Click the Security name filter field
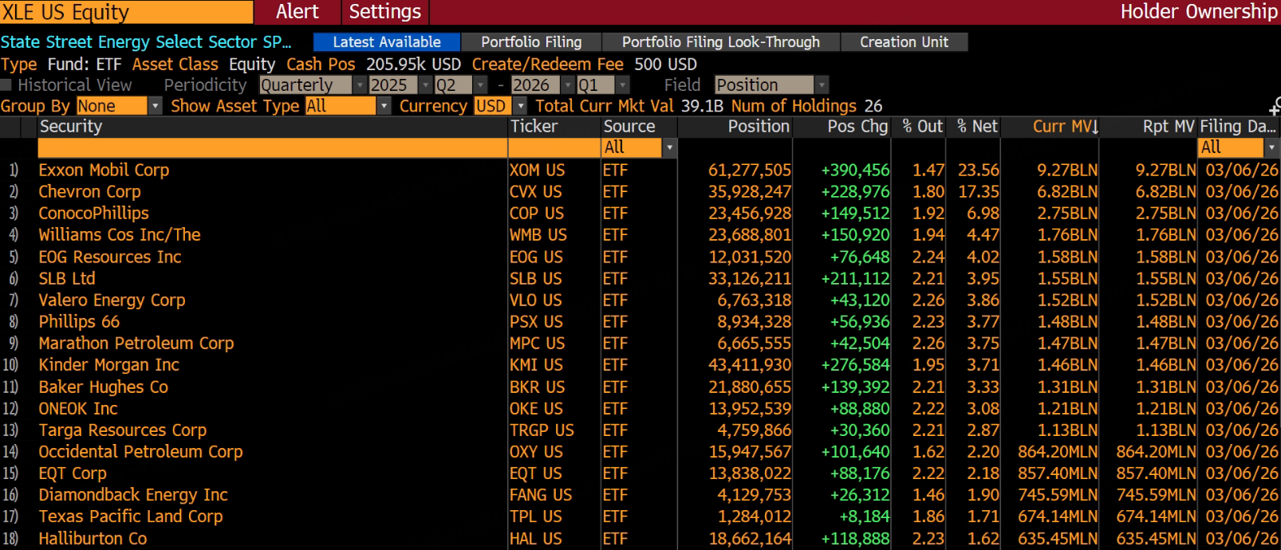This screenshot has width=1281, height=550. click(x=273, y=147)
